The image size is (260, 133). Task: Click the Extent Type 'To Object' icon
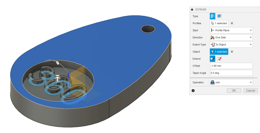[212, 44]
